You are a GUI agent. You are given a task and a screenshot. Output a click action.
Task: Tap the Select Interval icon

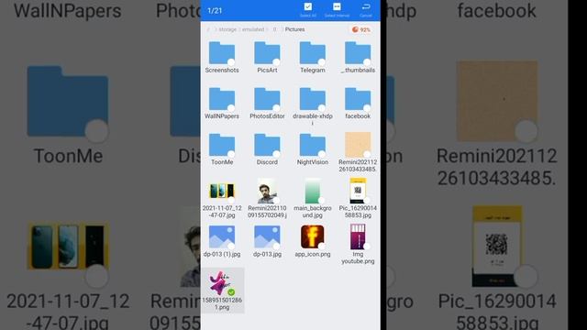pos(337,6)
